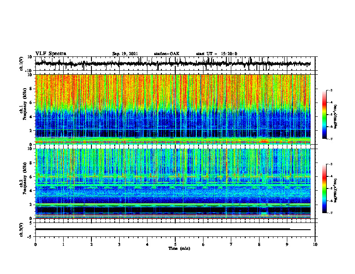Image resolution: width=355 pixels, height=274 pixels.
Task: Click the lower ch.2 color scale bar
Action: pyautogui.click(x=325, y=188)
